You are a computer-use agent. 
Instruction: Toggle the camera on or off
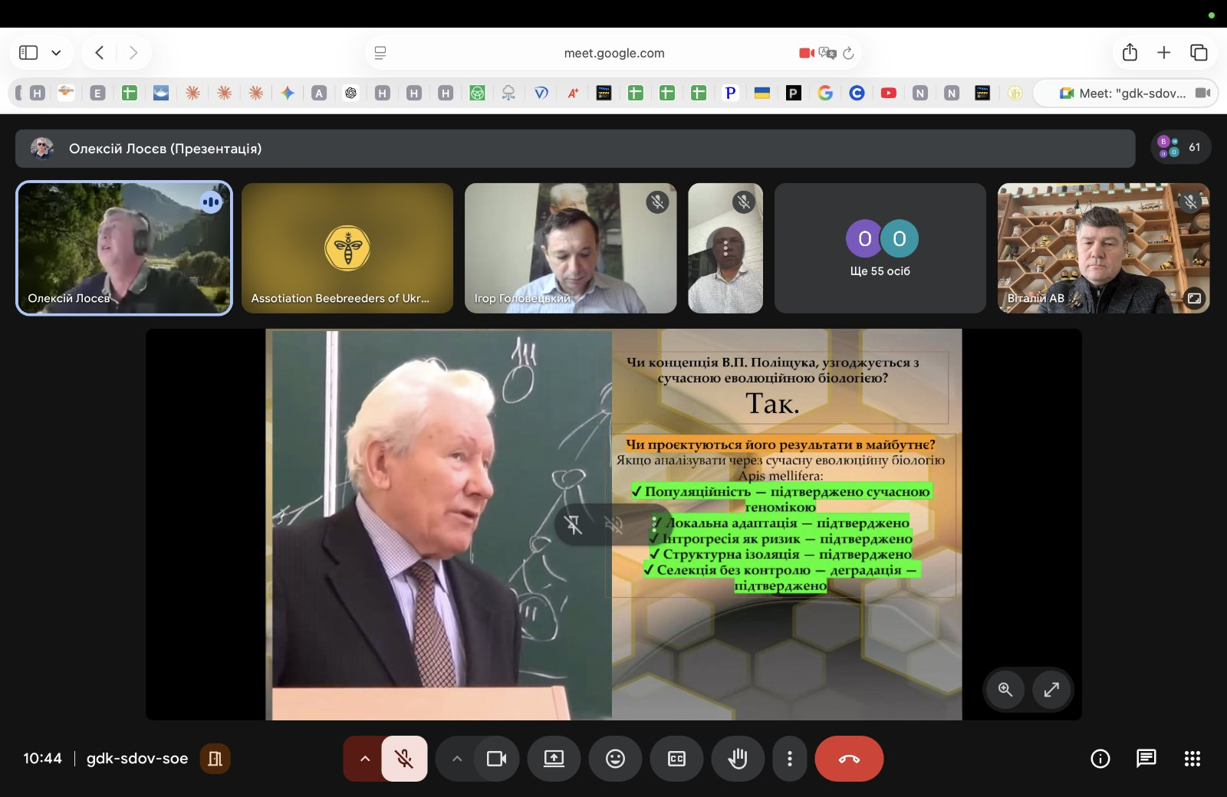pos(496,759)
